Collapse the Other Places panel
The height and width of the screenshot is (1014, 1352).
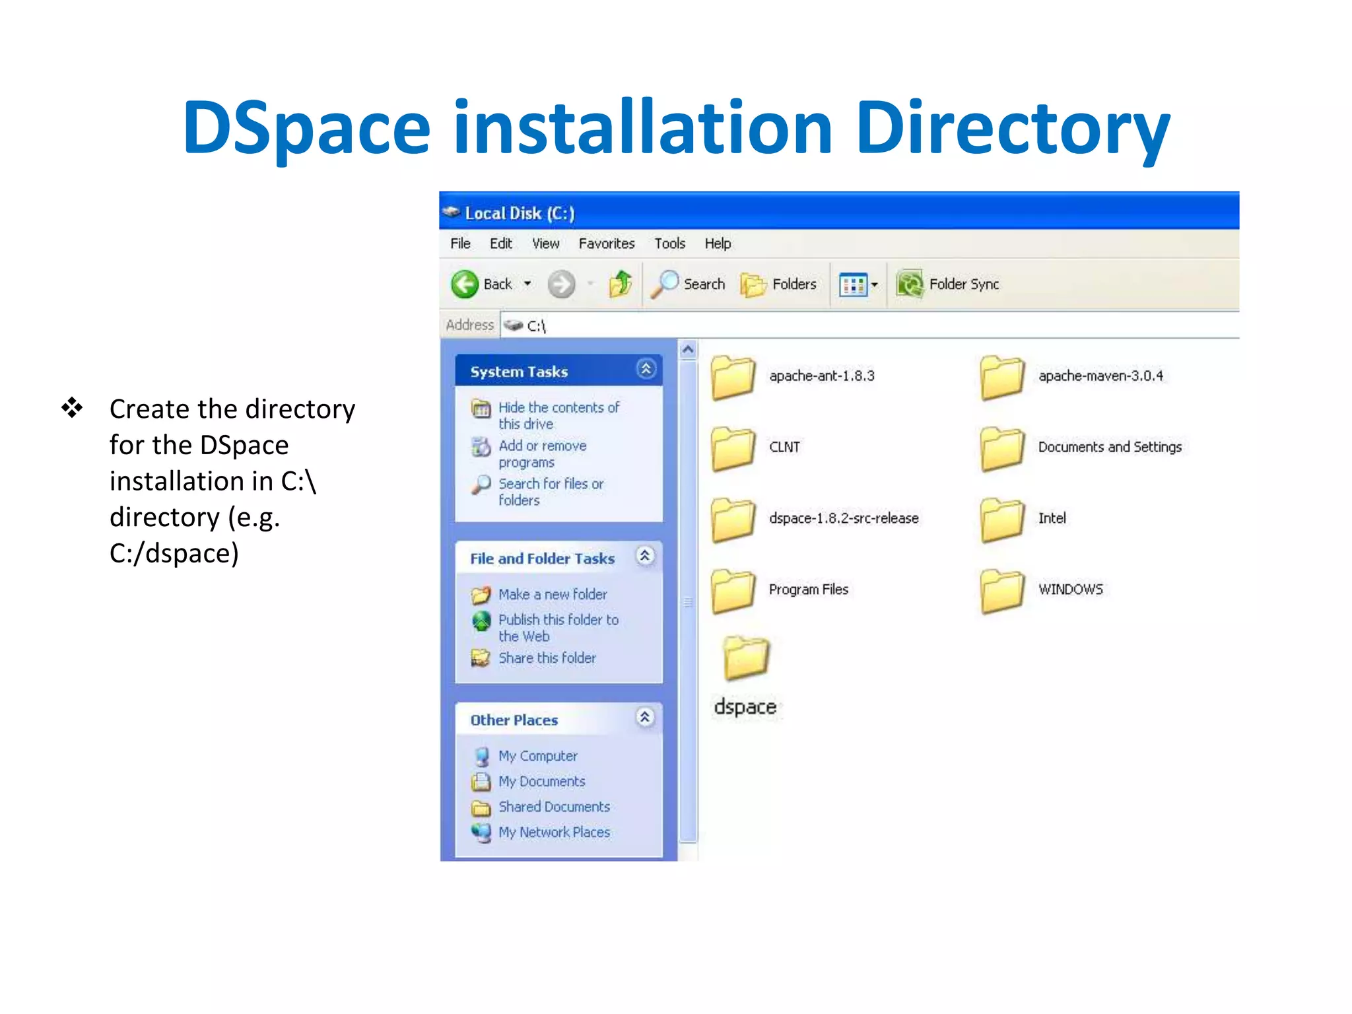click(x=645, y=717)
